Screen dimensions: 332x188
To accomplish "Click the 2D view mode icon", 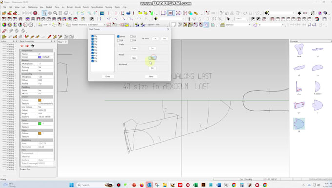I will [x=170, y=13].
